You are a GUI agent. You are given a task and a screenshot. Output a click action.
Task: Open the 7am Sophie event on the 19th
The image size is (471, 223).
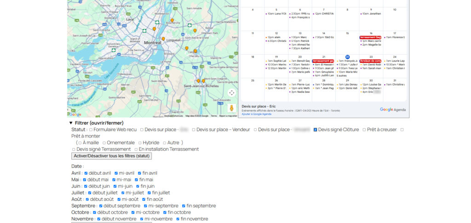pyautogui.click(x=276, y=61)
